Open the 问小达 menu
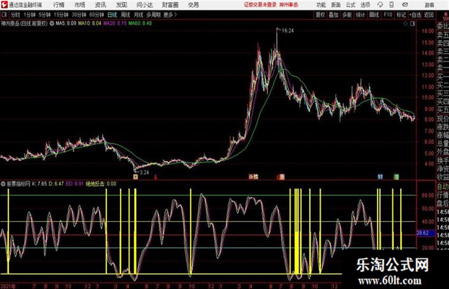This screenshot has height=289, width=449. (144, 5)
